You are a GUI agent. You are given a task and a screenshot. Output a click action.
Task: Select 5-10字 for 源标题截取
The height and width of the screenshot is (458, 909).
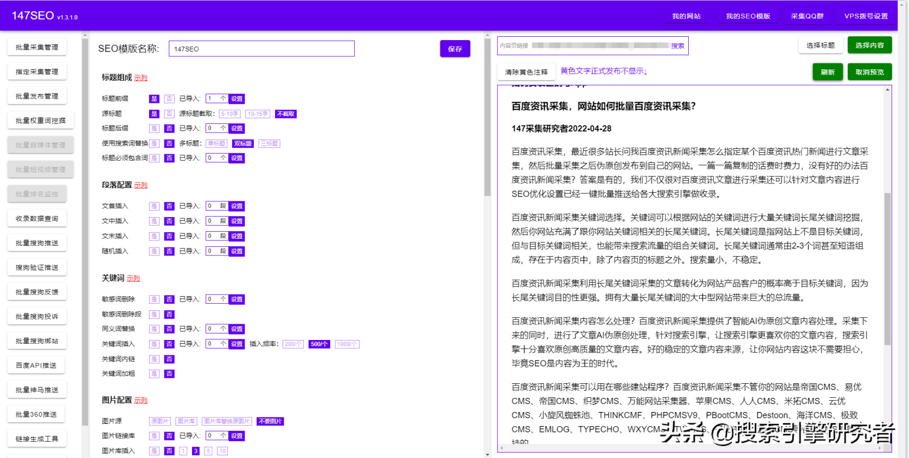point(229,114)
